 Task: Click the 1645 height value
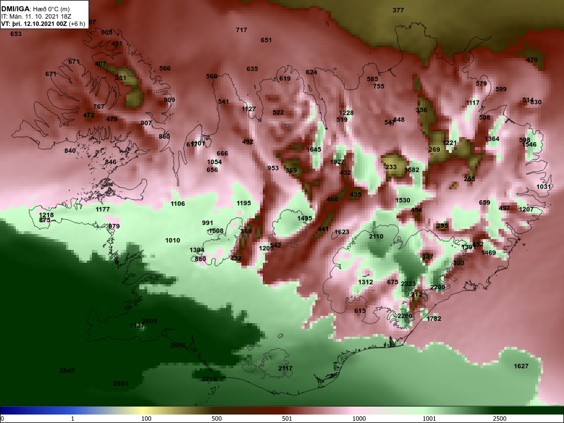coord(314,149)
